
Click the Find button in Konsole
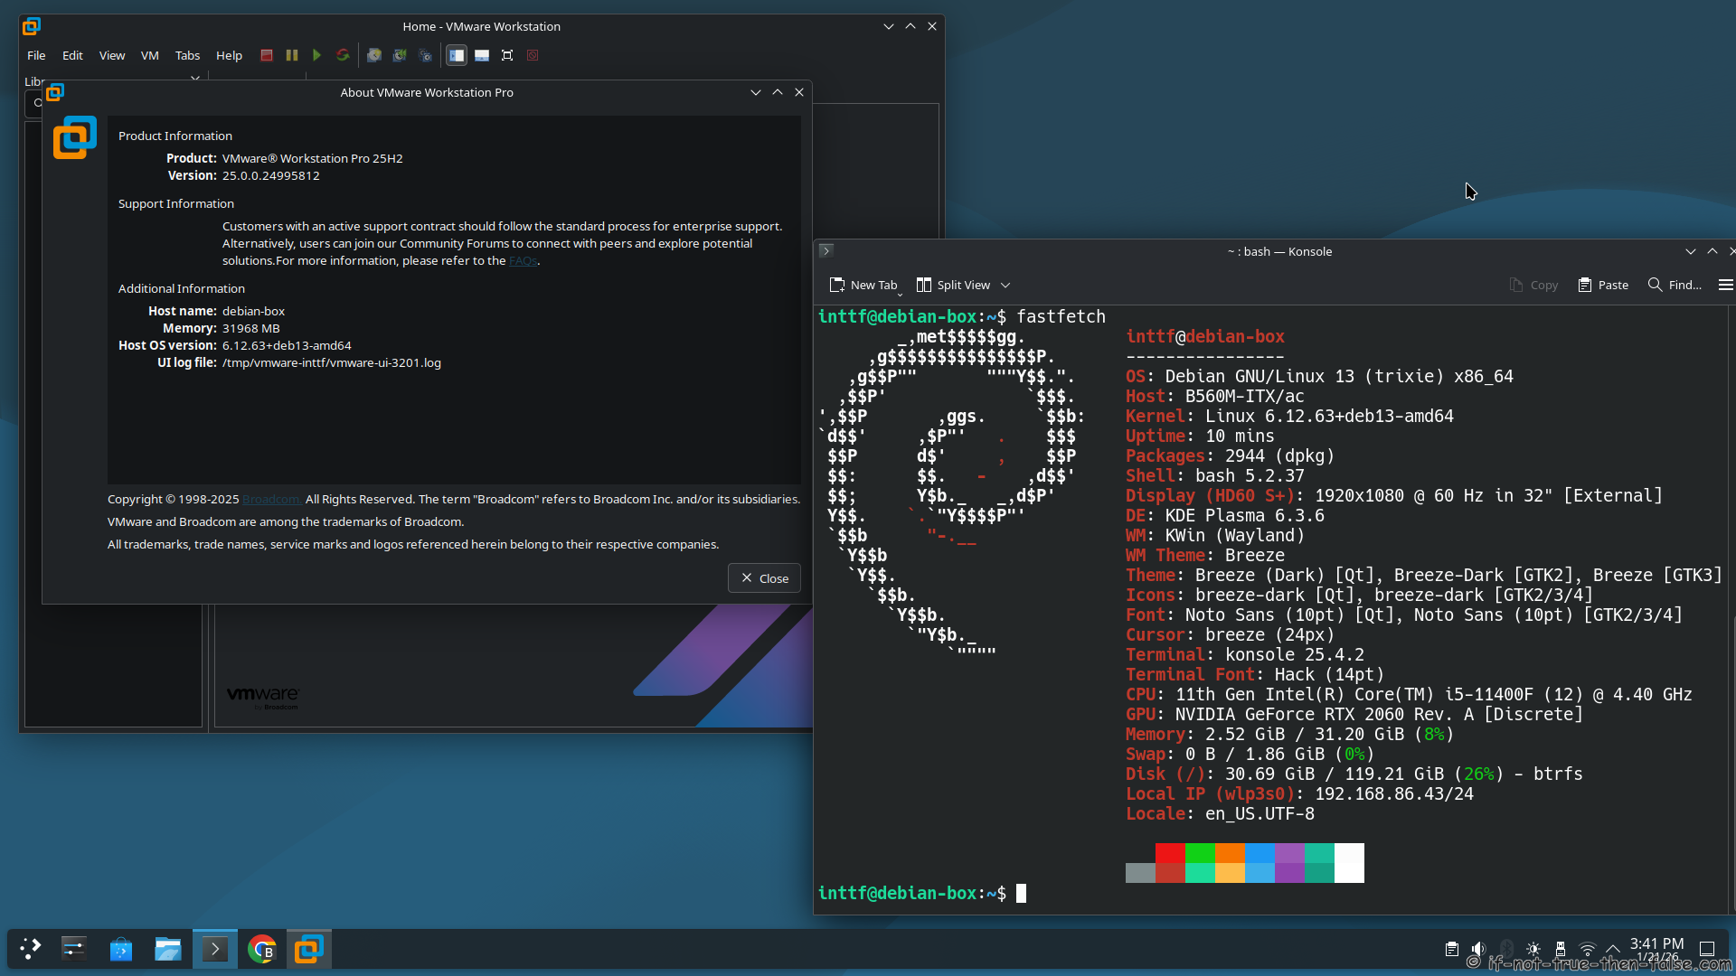click(1675, 285)
